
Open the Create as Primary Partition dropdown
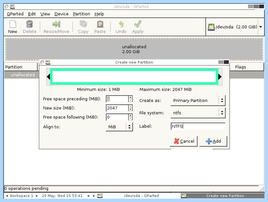tap(198, 100)
